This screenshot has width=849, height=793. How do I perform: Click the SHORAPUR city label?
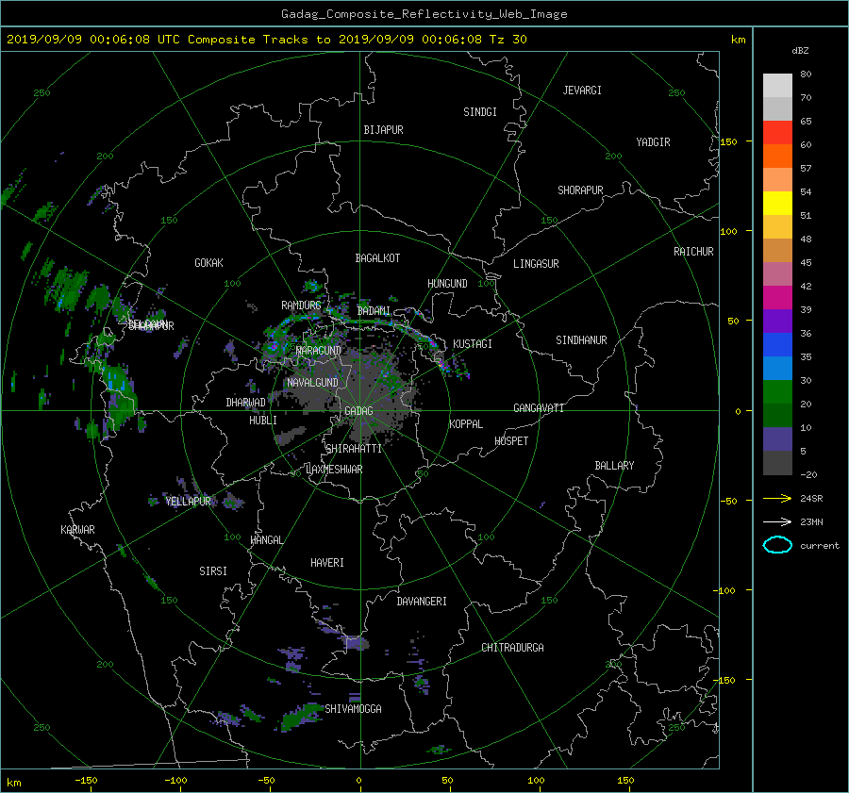click(x=580, y=190)
